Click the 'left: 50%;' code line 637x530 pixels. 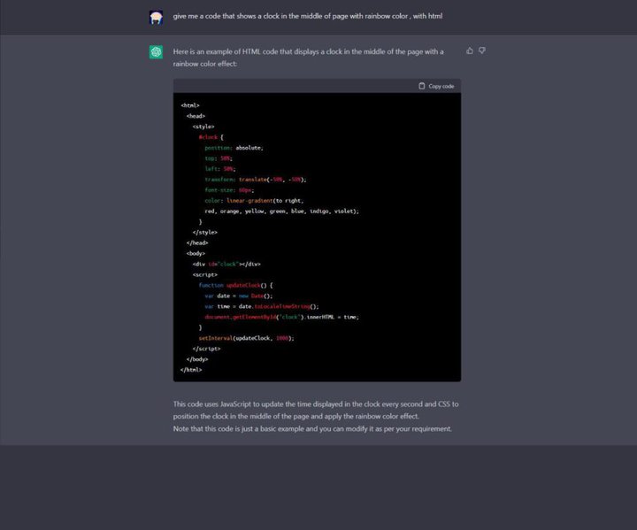[x=220, y=169]
